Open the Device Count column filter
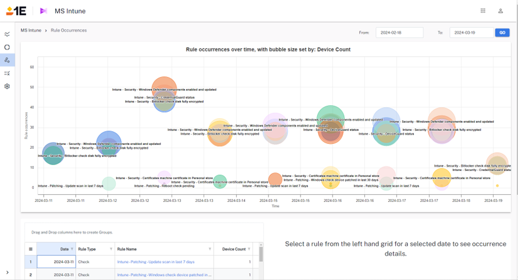 (x=249, y=250)
